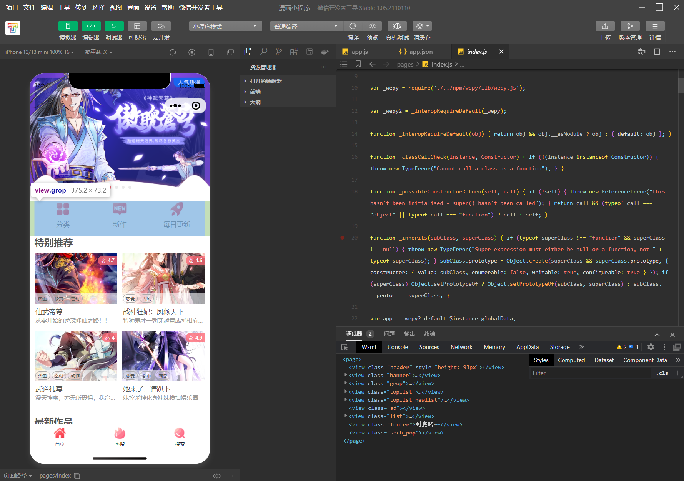The height and width of the screenshot is (481, 684).
Task: Toggle the debugger panel button
Action: point(114,26)
